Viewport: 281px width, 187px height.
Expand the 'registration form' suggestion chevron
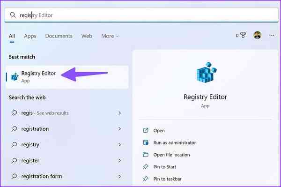click(119, 176)
